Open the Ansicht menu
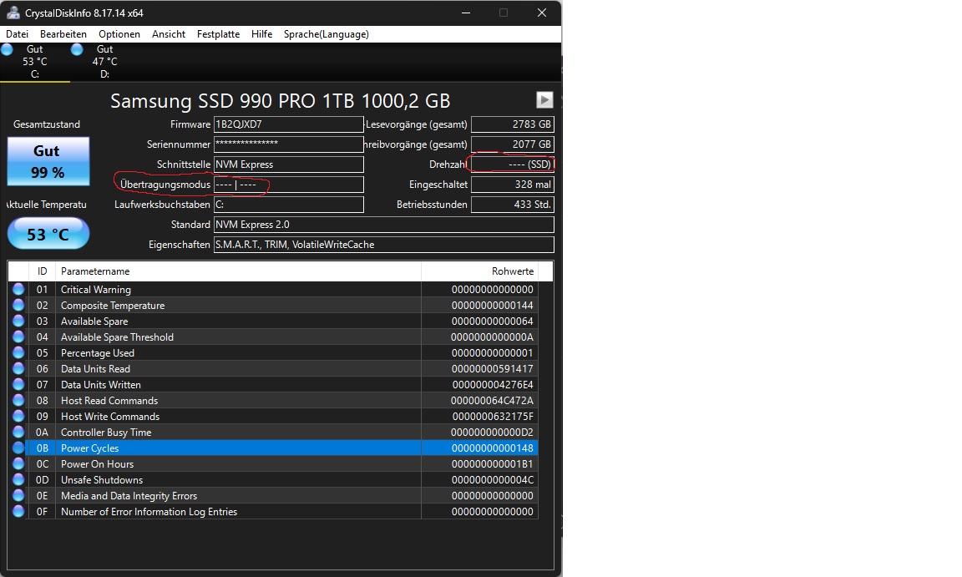The width and height of the screenshot is (962, 577). pyautogui.click(x=169, y=34)
